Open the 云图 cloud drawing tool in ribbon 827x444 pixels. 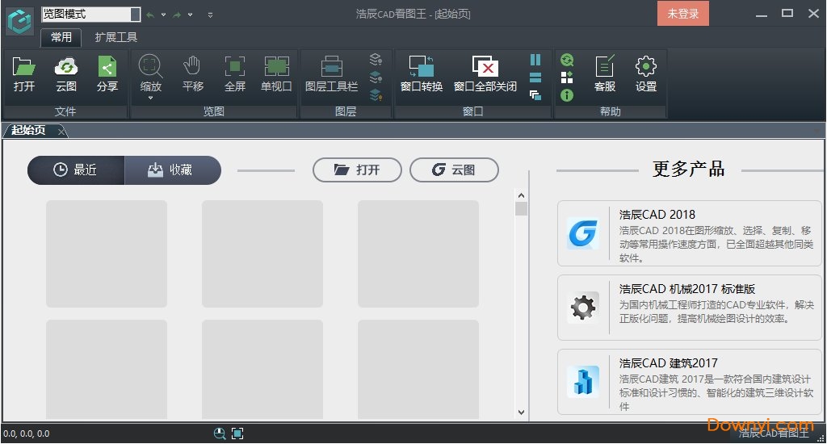coord(65,73)
